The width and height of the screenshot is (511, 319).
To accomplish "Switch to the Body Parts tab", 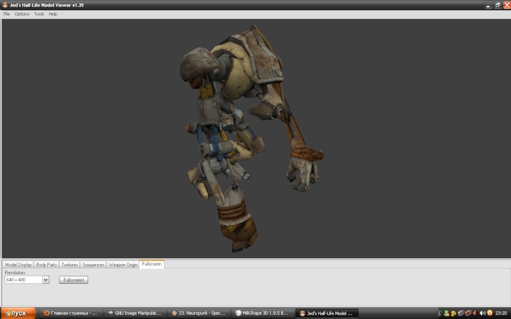I will coord(46,265).
